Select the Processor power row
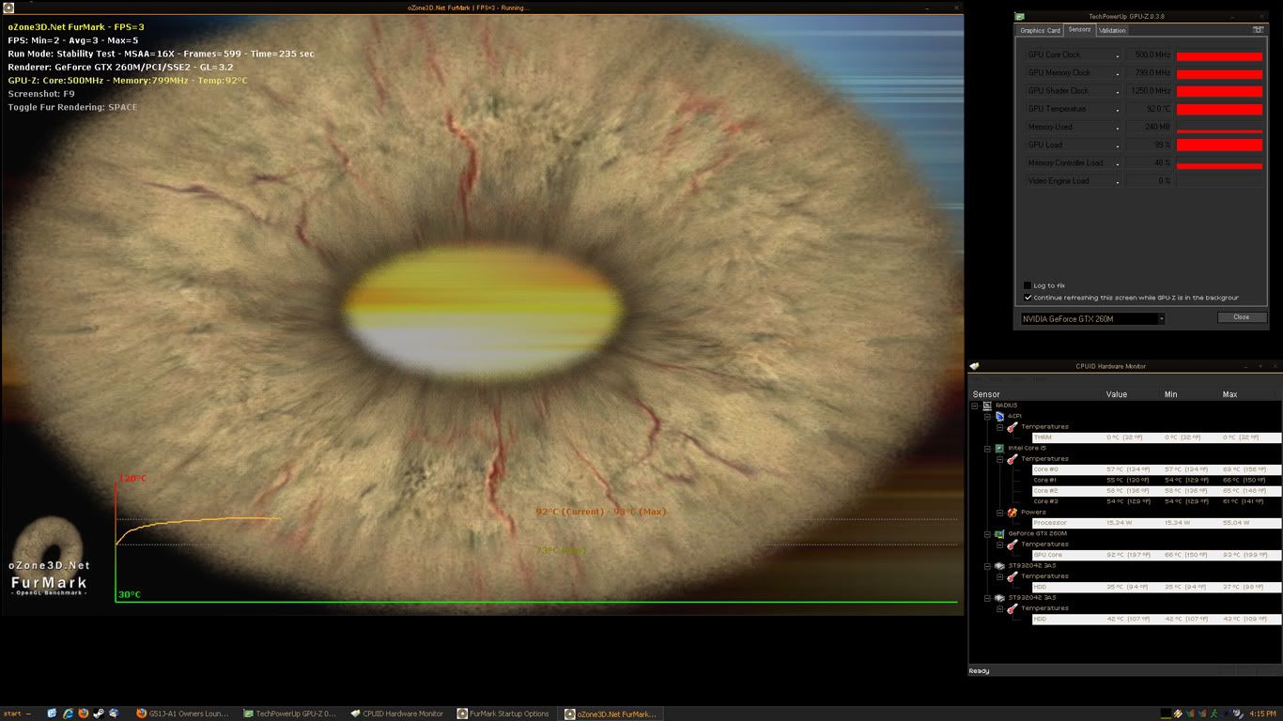The height and width of the screenshot is (721, 1283). click(x=1156, y=523)
